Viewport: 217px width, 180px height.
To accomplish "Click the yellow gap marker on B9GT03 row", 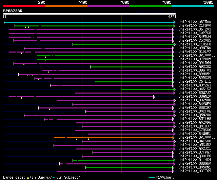I will [48, 72].
